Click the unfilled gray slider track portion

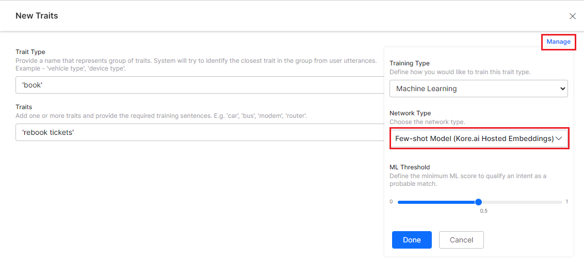[x=521, y=202]
